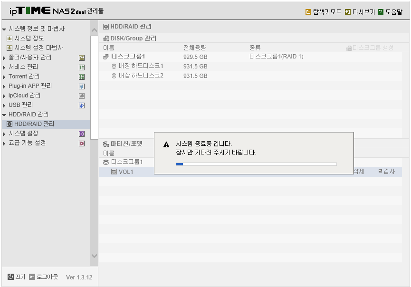
Task: Click the cloud icon beside ipCloud 관리
Action: coord(82,96)
